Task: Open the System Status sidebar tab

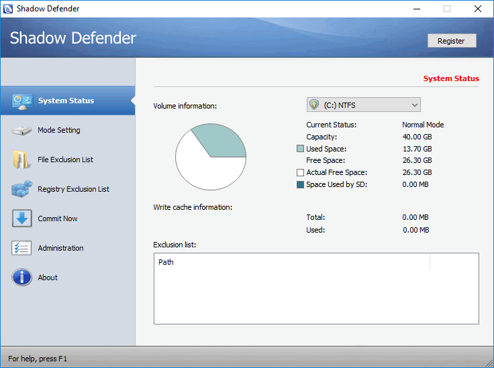Action: 68,101
